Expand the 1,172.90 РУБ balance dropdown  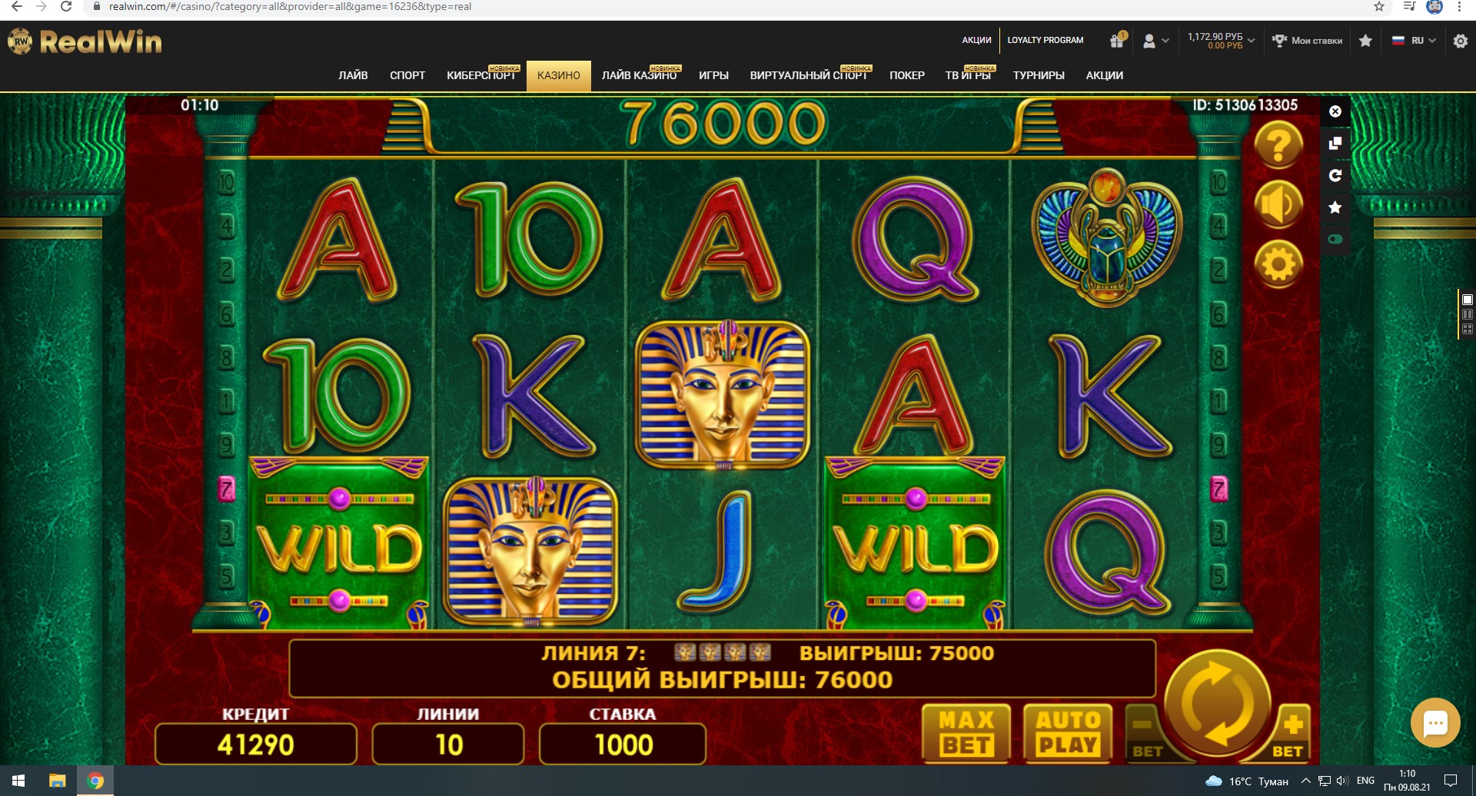point(1221,41)
